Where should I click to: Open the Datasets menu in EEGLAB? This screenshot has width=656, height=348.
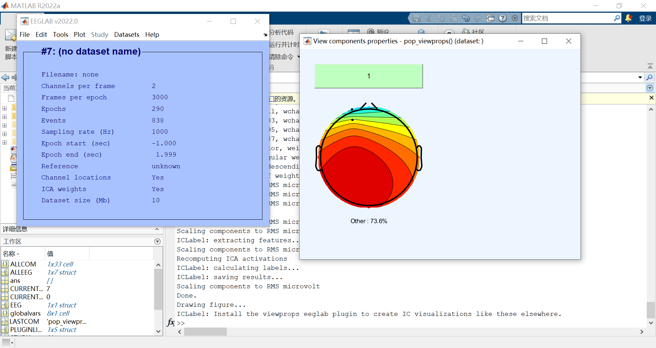click(127, 34)
